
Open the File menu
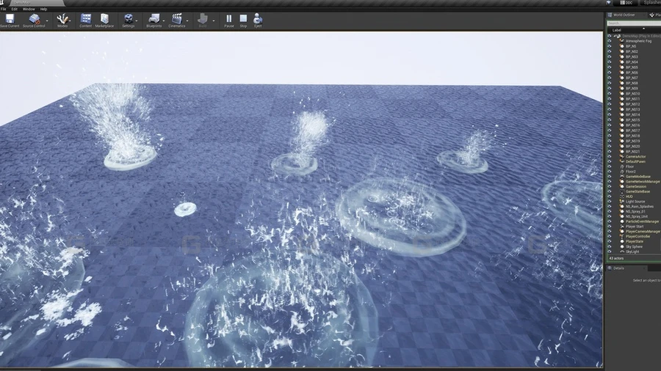click(4, 9)
